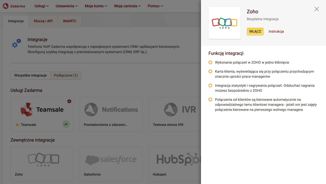Click Testowa strona IVR card label
The width and height of the screenshot is (326, 184).
[168, 125]
